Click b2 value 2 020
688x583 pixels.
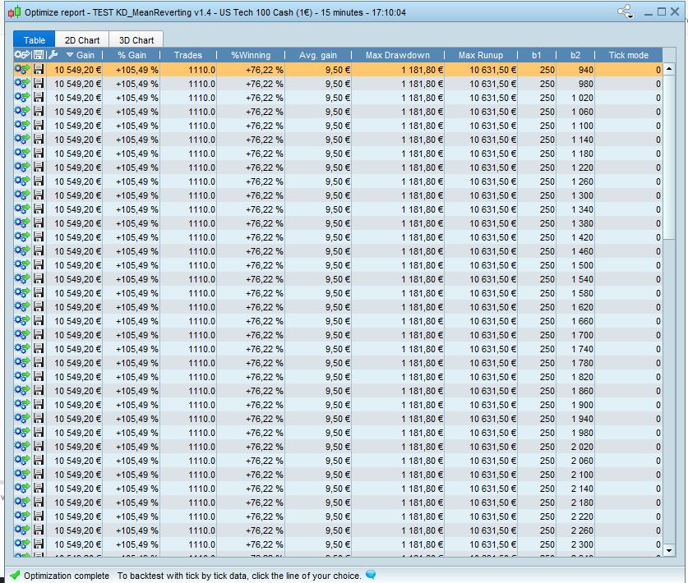(x=582, y=446)
